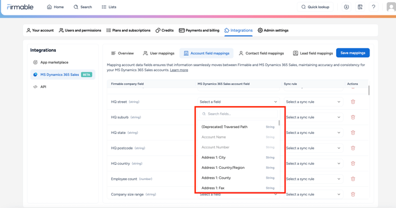Click the Firmable company field column header

coord(127,84)
